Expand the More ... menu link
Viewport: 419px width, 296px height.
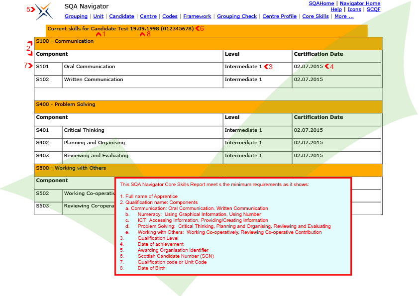pos(344,16)
